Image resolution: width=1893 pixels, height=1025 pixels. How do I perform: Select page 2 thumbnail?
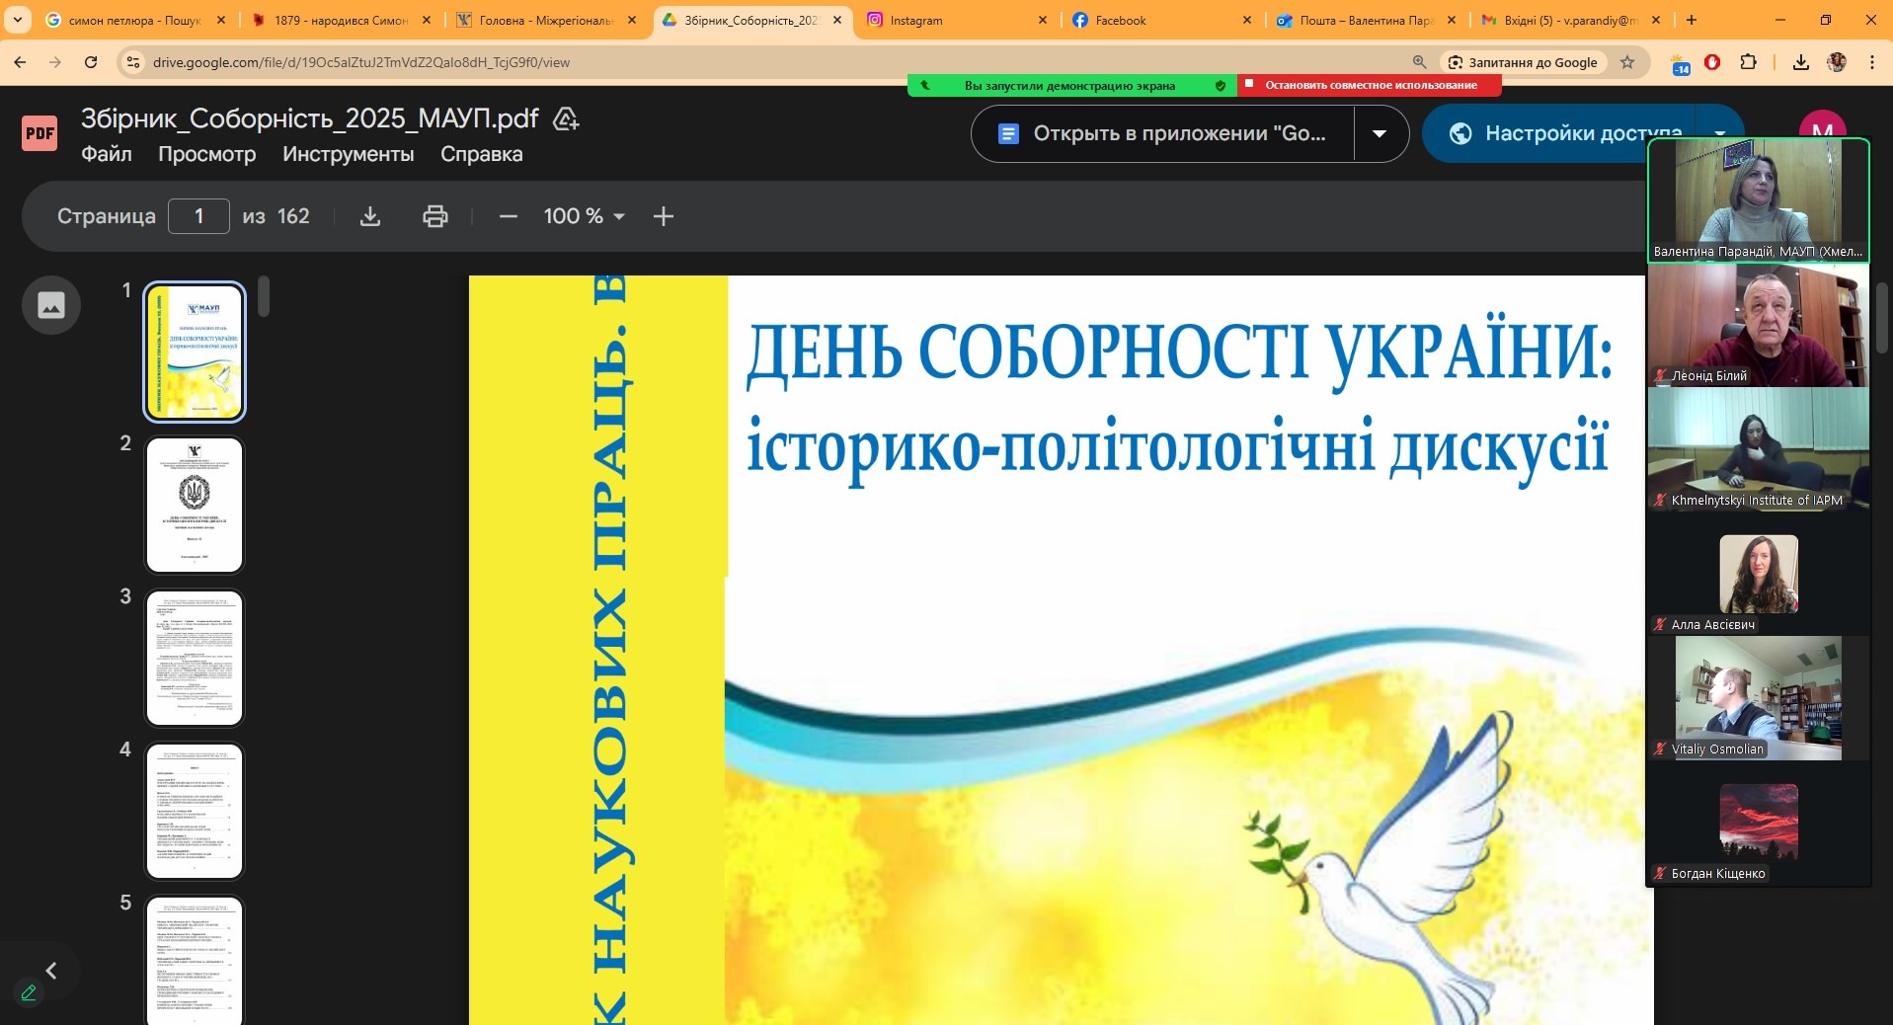click(195, 505)
